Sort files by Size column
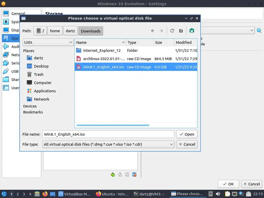Viewport: 264px width, 198px height. tap(164, 43)
